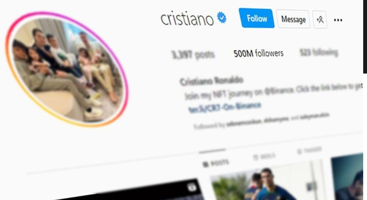
Task: Click the 3,397 posts count
Action: (193, 55)
